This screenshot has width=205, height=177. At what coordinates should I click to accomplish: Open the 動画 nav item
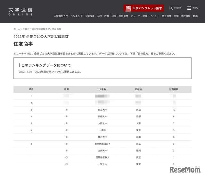pyautogui.click(x=195, y=16)
